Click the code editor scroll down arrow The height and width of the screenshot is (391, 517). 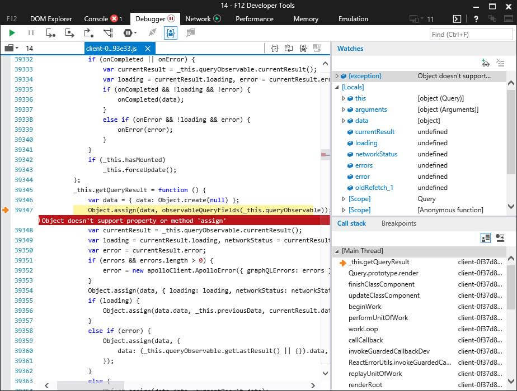click(325, 373)
